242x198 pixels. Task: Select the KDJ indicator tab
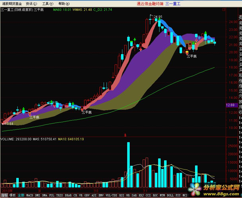coord(141,195)
